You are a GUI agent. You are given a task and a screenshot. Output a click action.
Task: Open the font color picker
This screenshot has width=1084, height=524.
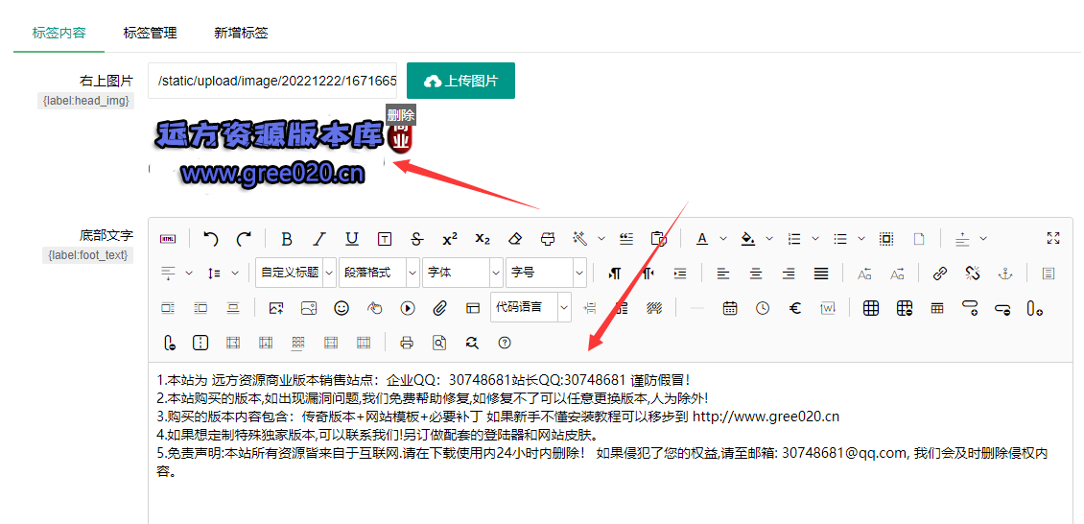tap(702, 239)
